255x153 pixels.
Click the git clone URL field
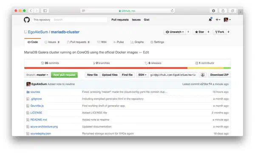point(173,75)
